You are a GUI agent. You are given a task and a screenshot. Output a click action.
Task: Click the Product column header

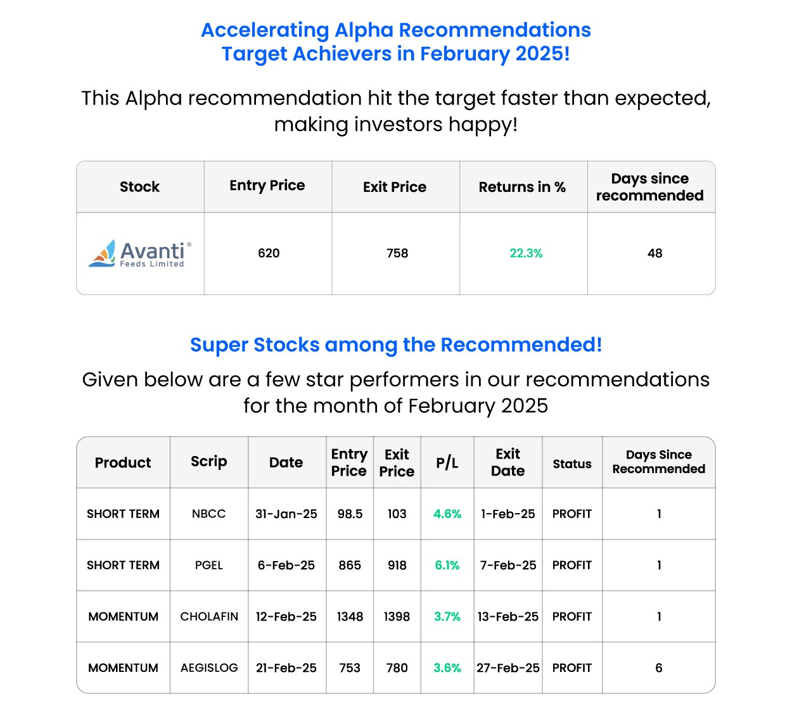[x=123, y=462]
